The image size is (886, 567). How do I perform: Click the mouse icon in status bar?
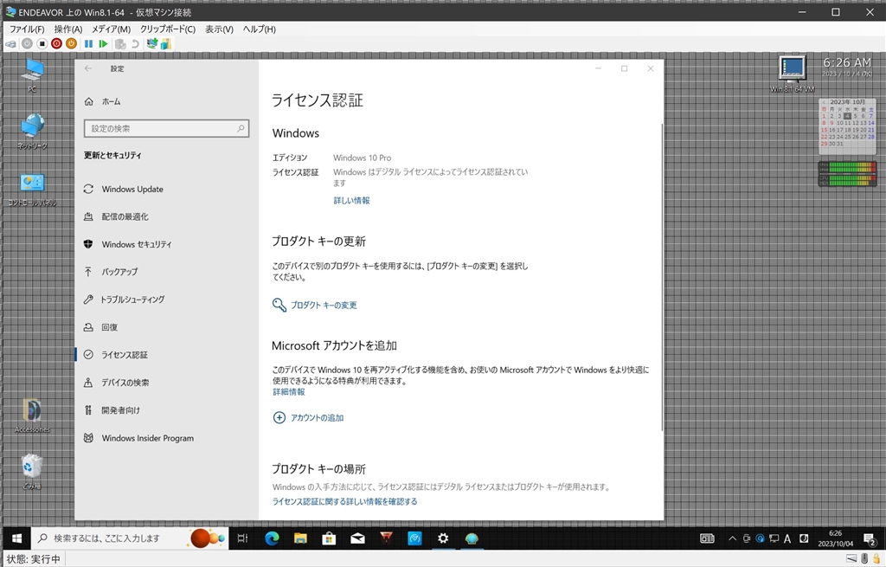(864, 558)
